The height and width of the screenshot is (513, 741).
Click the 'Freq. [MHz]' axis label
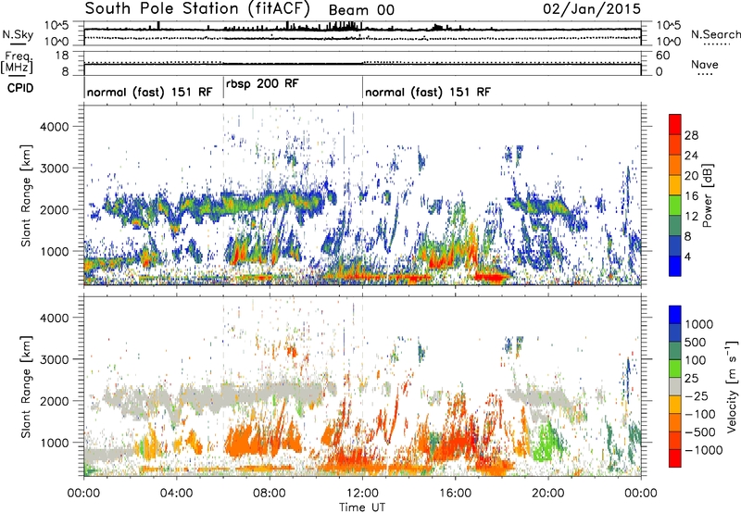coord(18,62)
